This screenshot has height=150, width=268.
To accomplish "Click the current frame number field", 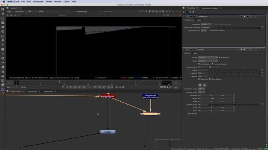I will (89, 87).
